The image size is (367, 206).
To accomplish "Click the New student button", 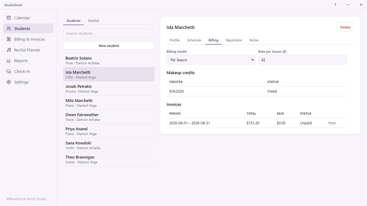I will (109, 46).
